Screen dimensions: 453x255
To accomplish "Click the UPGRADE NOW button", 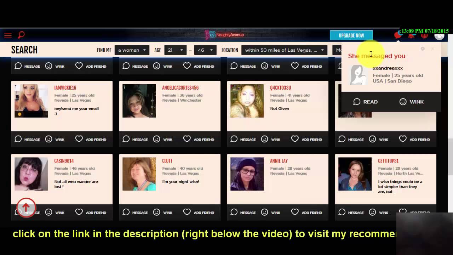I will pyautogui.click(x=351, y=35).
